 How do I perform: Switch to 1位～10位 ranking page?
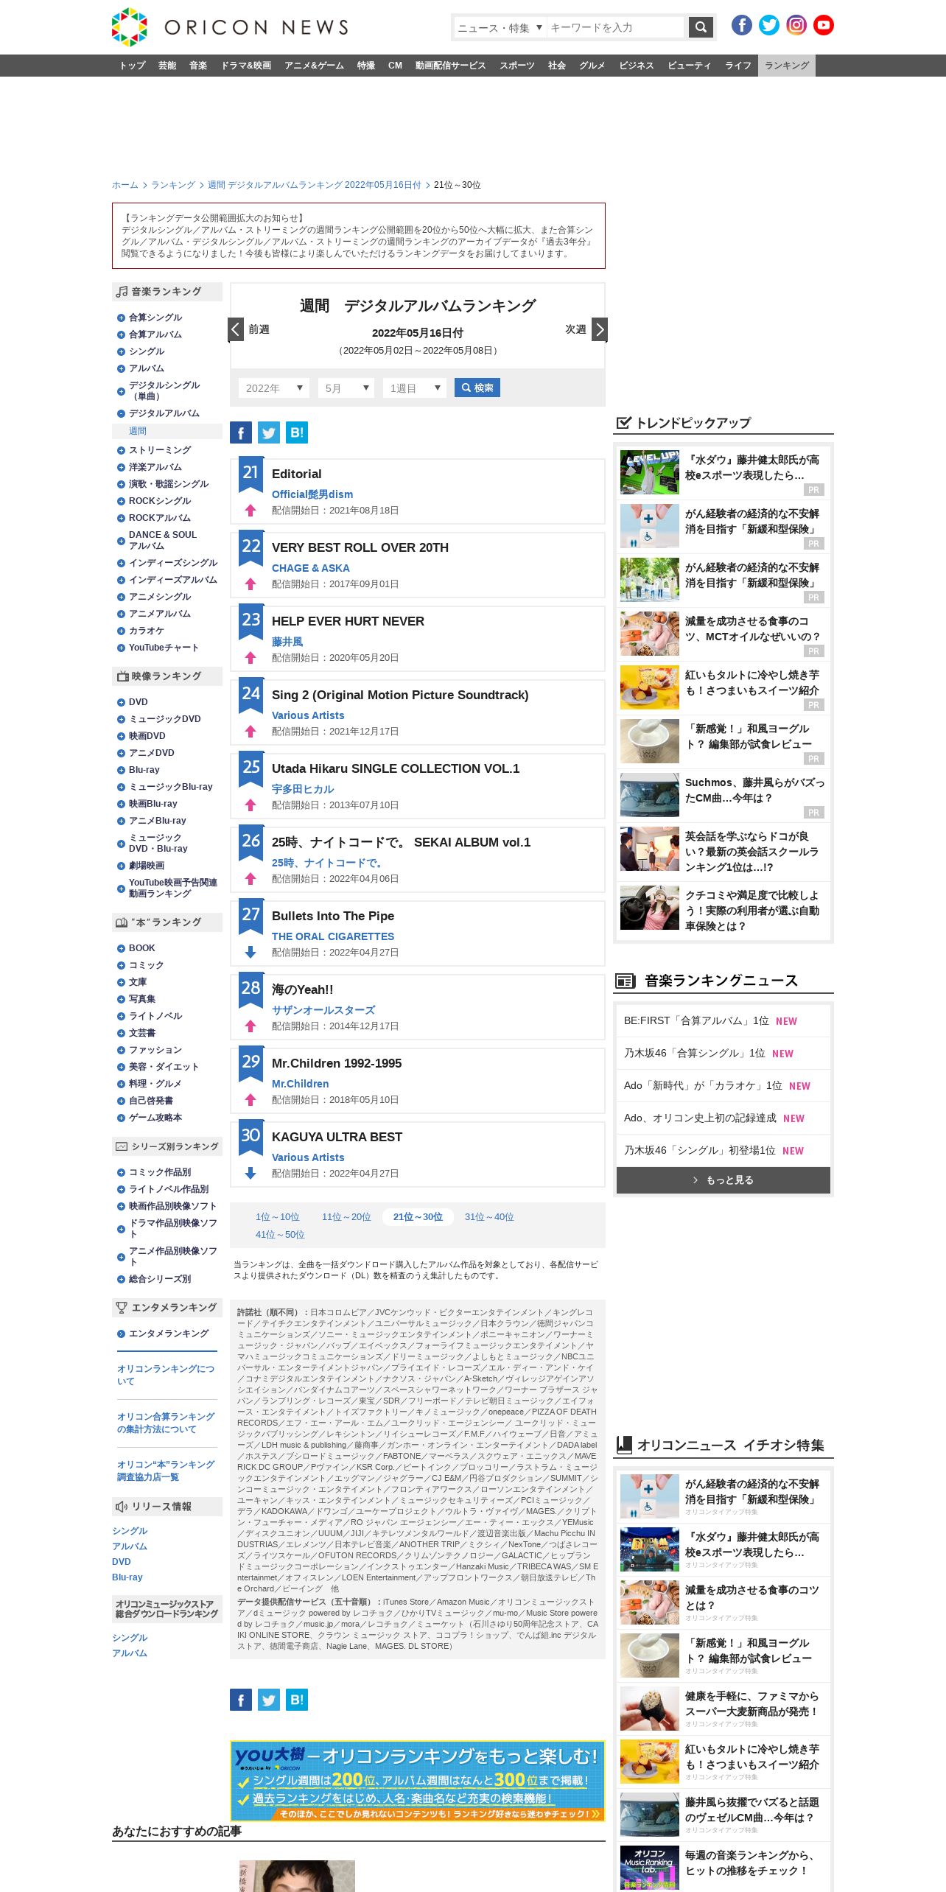pos(277,1217)
